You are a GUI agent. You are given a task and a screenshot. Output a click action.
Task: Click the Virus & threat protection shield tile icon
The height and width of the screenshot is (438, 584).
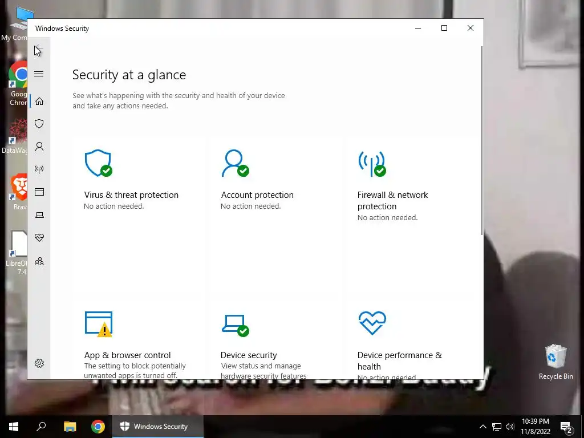(x=98, y=163)
